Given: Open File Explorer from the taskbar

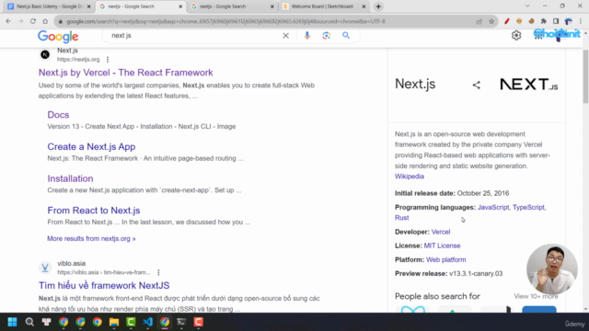Looking at the screenshot, I should (114, 322).
